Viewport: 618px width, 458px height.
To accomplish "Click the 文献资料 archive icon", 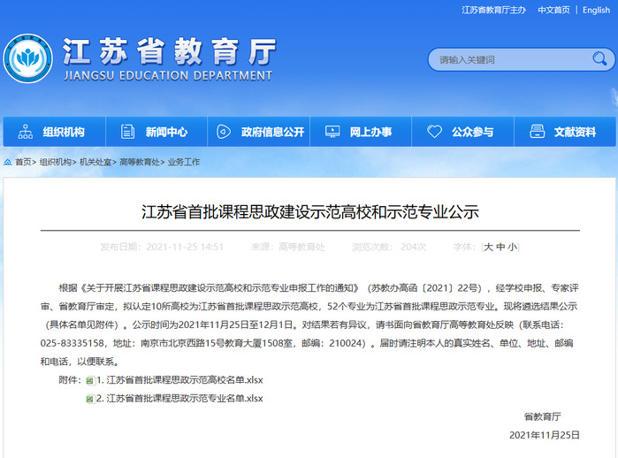I will 537,132.
